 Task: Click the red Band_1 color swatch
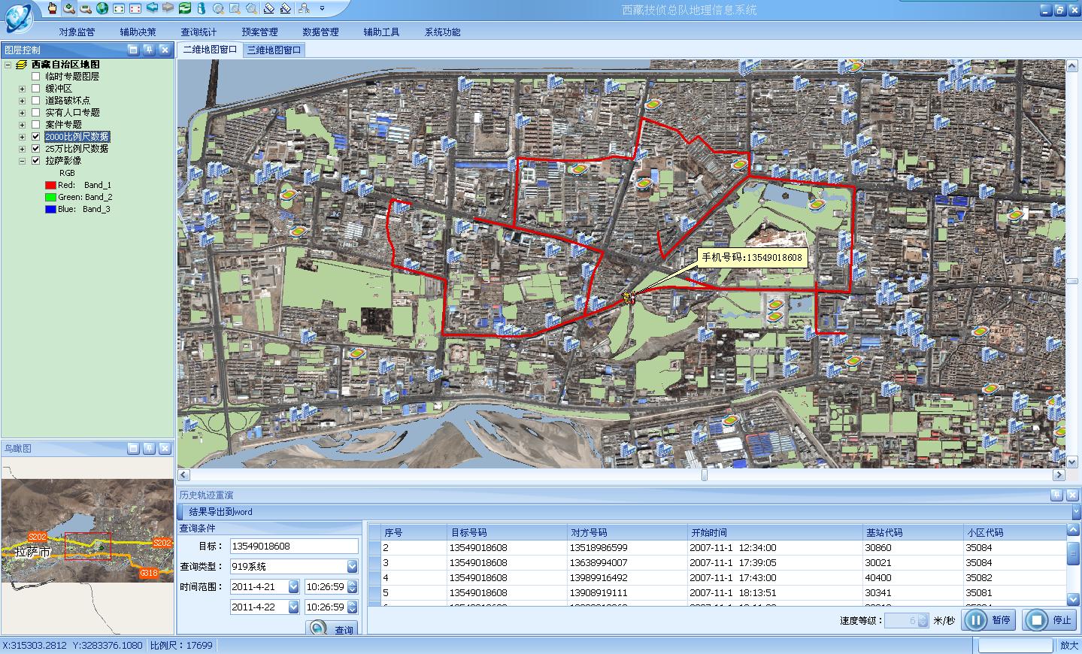pos(50,185)
